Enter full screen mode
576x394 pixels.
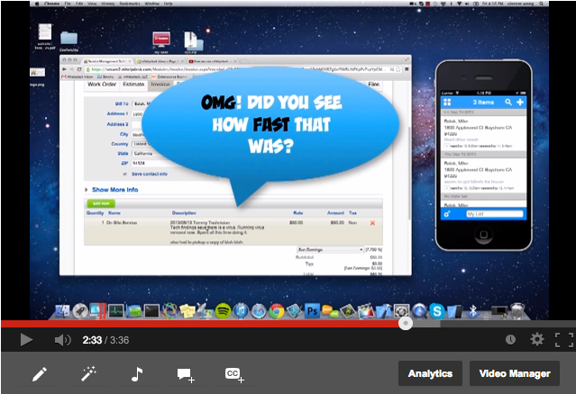[x=564, y=340]
